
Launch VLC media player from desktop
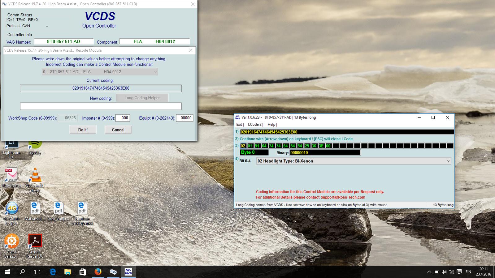(35, 176)
